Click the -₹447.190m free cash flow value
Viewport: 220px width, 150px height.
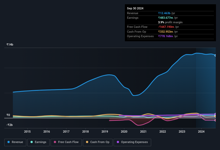(x=166, y=27)
